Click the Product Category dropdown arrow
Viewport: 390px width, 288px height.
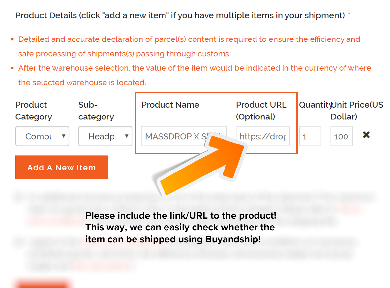pos(64,136)
